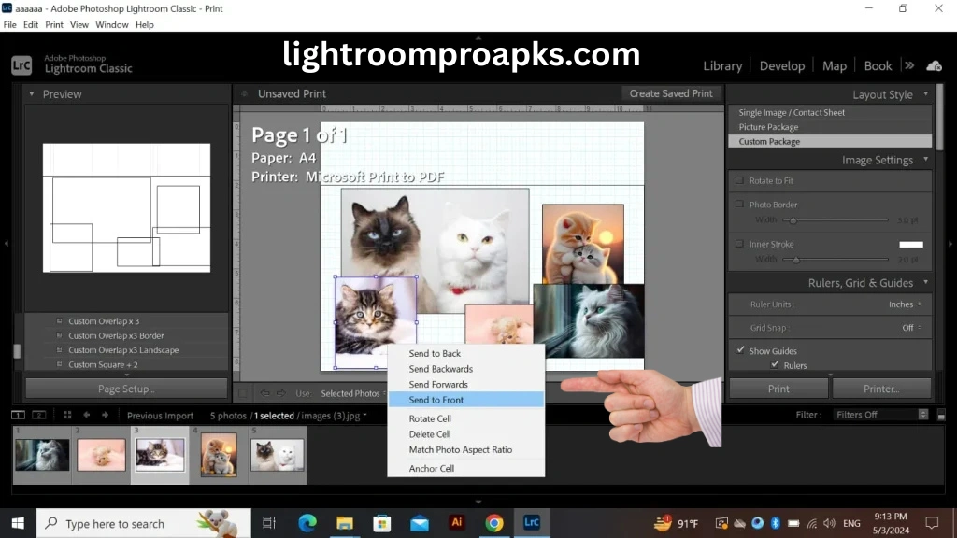Switch to grid view in the filmstrip toolbar
This screenshot has width=957, height=538.
(x=66, y=415)
